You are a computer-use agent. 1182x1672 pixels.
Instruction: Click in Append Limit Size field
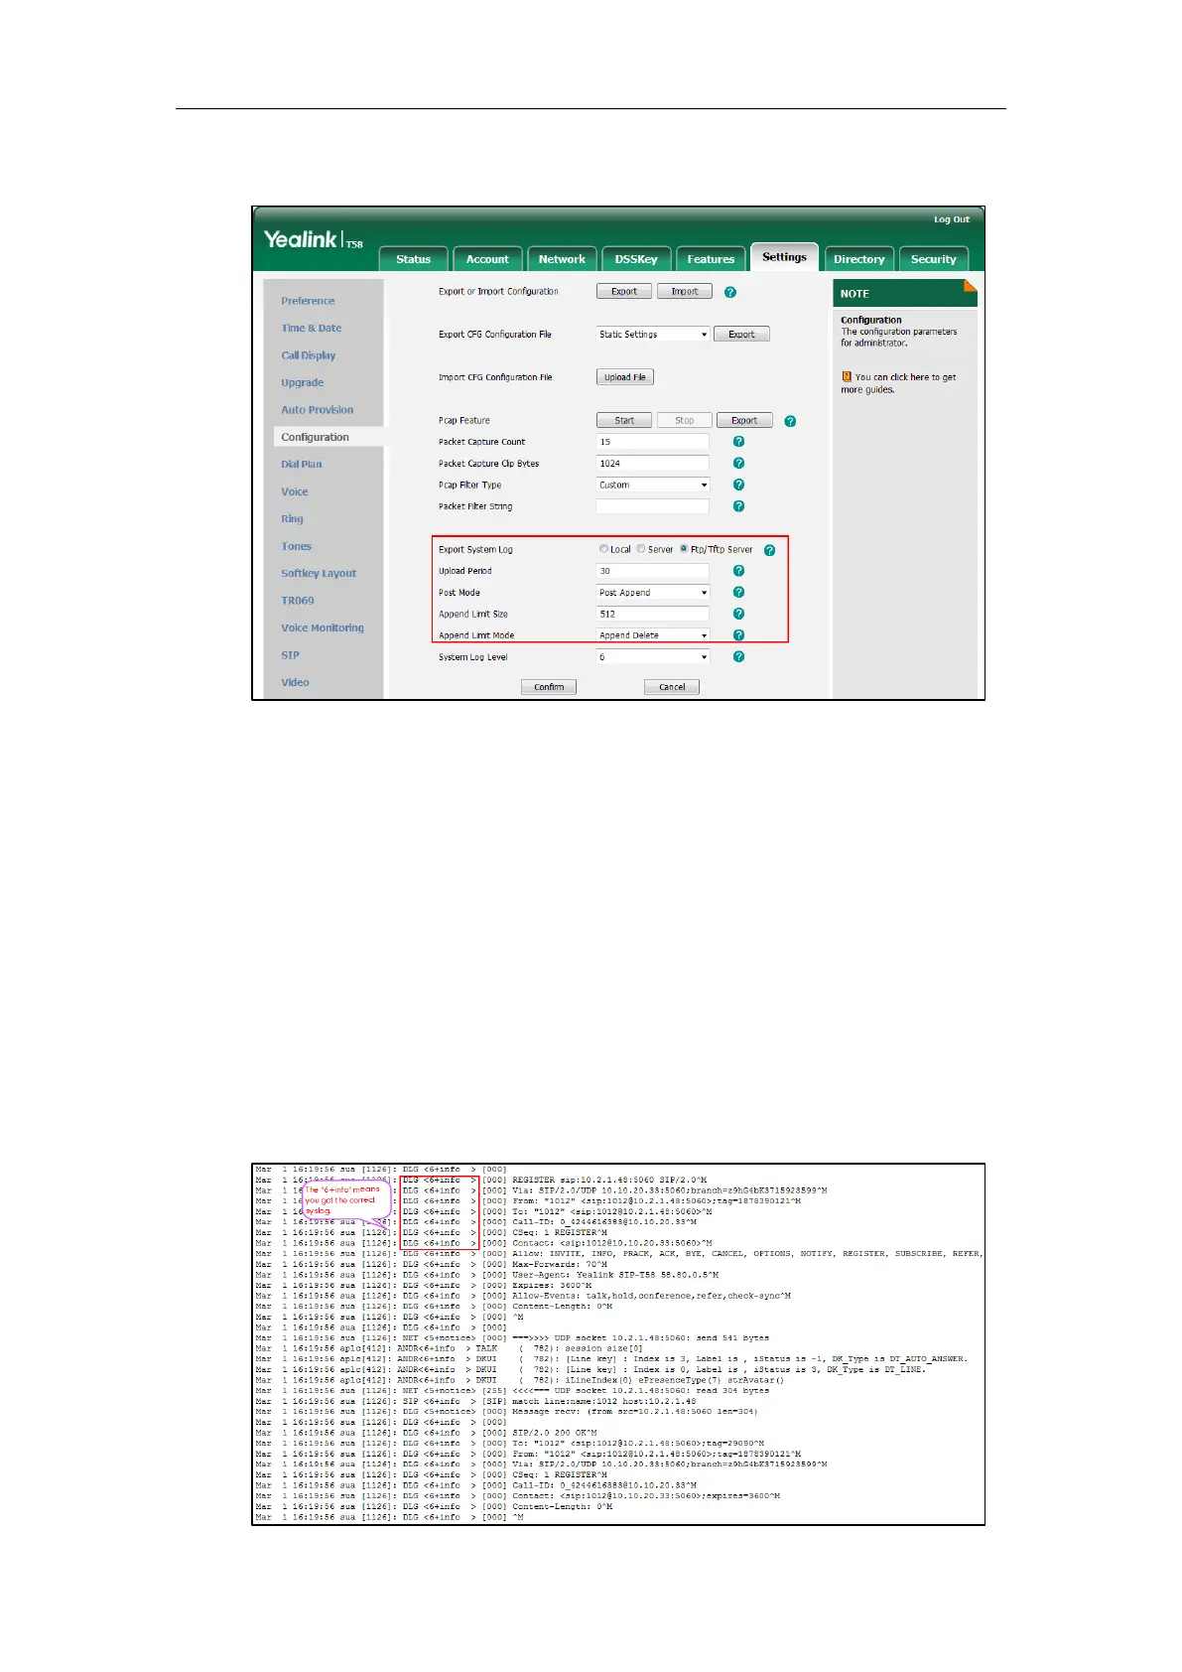tap(653, 614)
